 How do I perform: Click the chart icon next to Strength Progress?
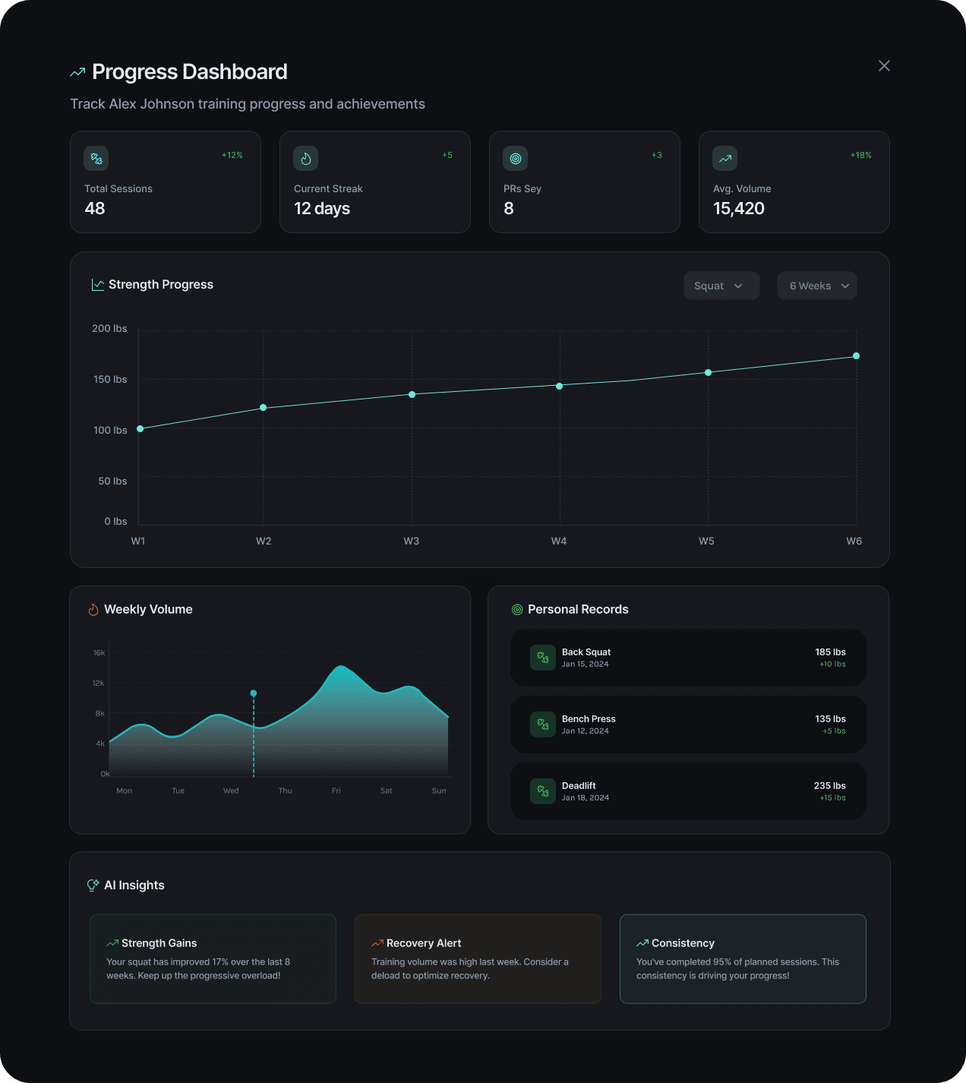point(98,285)
